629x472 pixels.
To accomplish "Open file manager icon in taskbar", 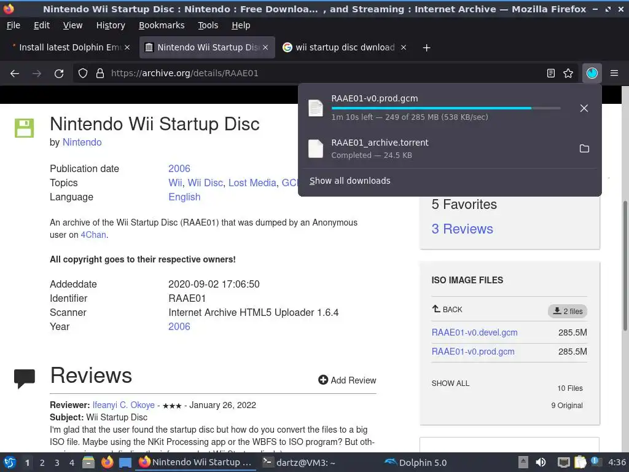I will 88,462.
